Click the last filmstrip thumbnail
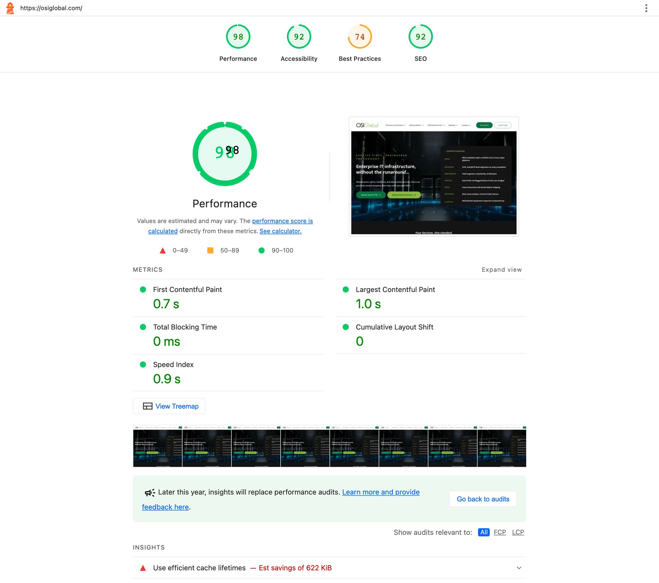Screen dimensions: 659x583 pyautogui.click(x=502, y=446)
